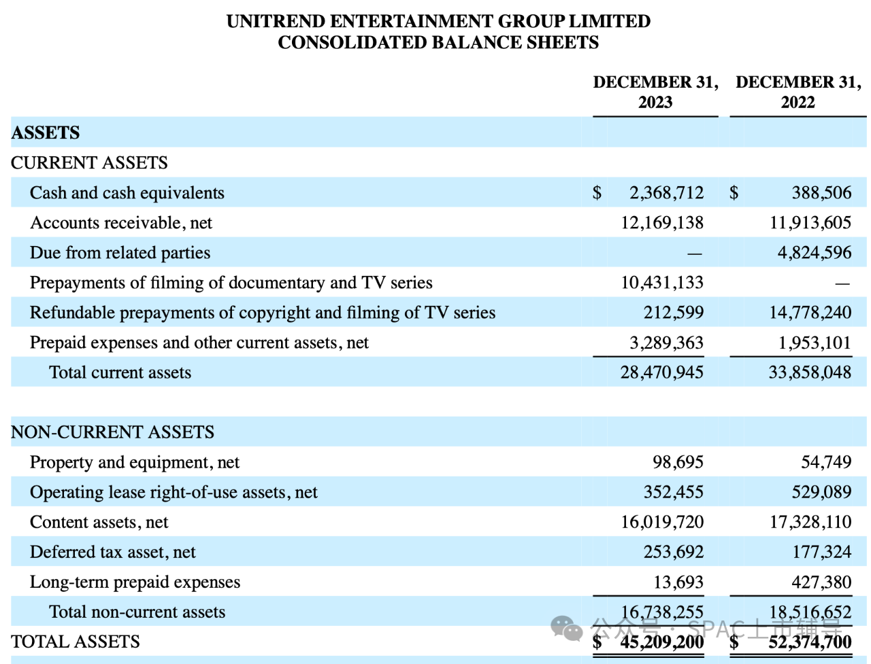The width and height of the screenshot is (871, 664).
Task: Select the 'Deferred tax asset, net' label
Action: point(113,552)
